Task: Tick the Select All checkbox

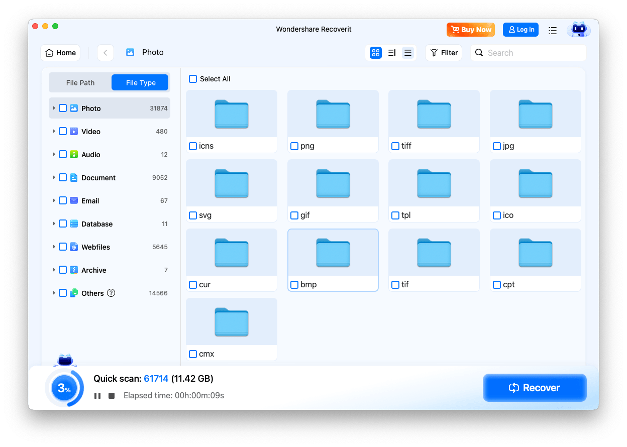Action: [x=193, y=79]
